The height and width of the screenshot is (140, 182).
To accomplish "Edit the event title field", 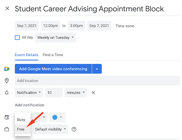I will pos(97,9).
